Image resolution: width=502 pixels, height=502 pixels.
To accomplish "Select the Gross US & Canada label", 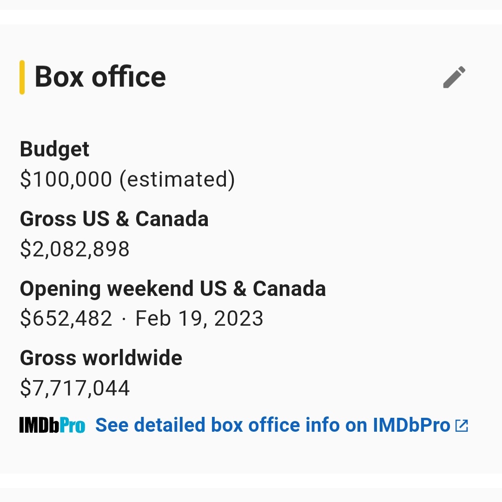I will pos(114,219).
